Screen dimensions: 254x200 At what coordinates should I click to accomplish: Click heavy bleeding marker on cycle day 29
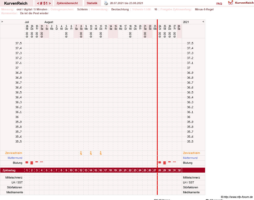click(165, 163)
